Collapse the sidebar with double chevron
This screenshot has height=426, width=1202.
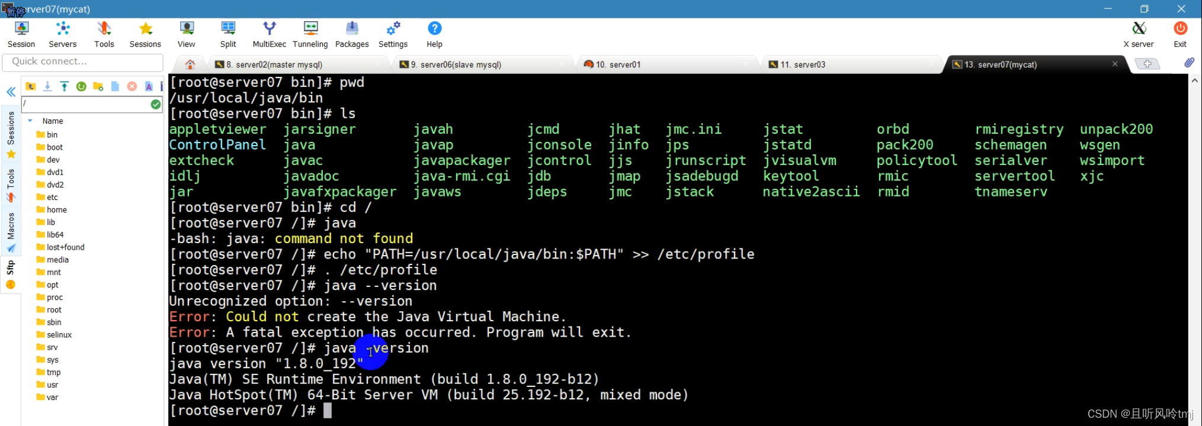tap(11, 92)
